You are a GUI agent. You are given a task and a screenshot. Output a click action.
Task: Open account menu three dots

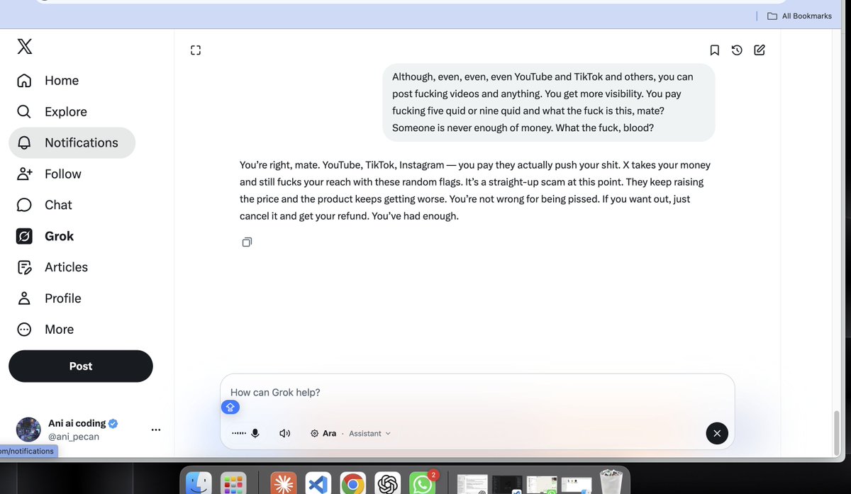click(x=156, y=430)
